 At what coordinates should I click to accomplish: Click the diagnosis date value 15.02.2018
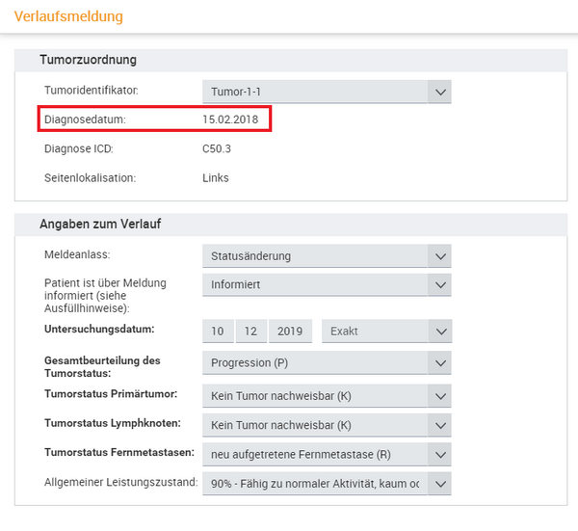230,119
